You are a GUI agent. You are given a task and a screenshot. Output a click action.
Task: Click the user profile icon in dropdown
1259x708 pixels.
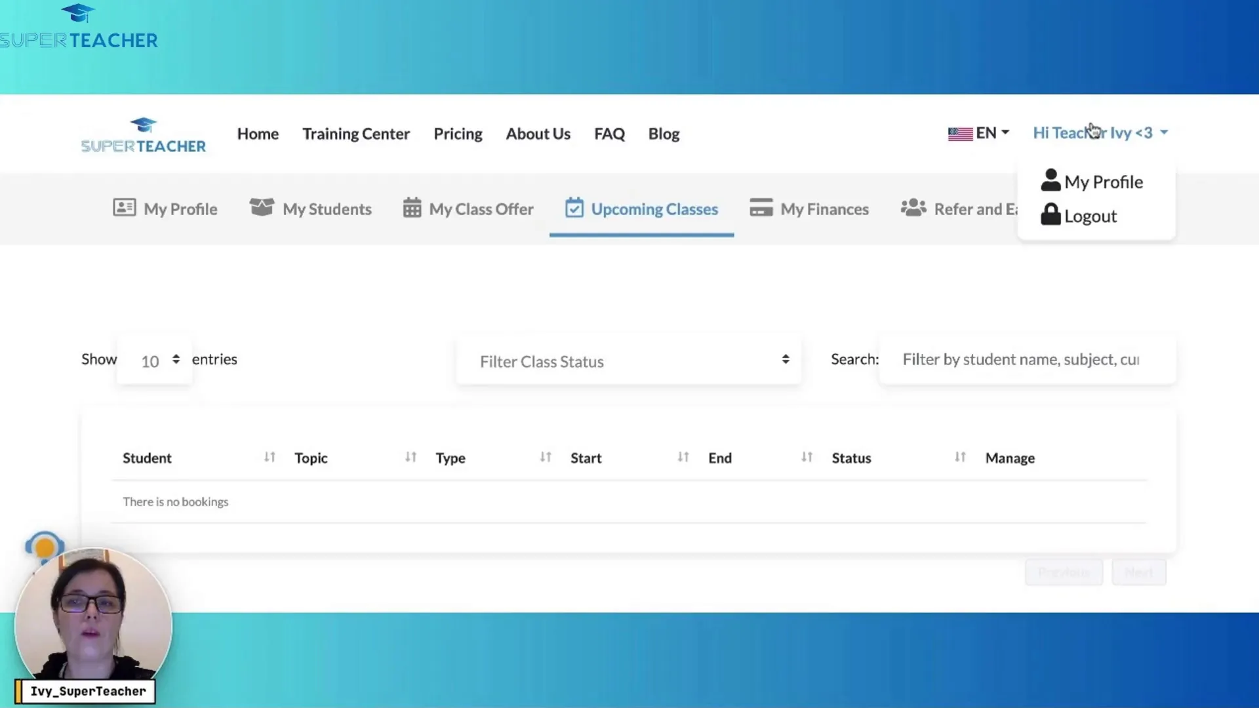tap(1050, 180)
